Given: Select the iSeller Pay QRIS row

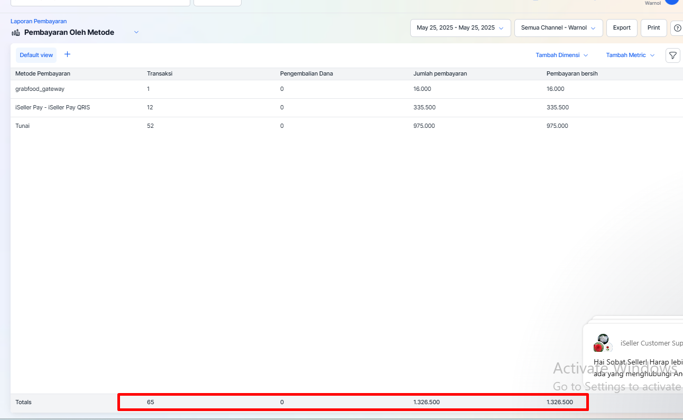Looking at the screenshot, I should [53, 107].
